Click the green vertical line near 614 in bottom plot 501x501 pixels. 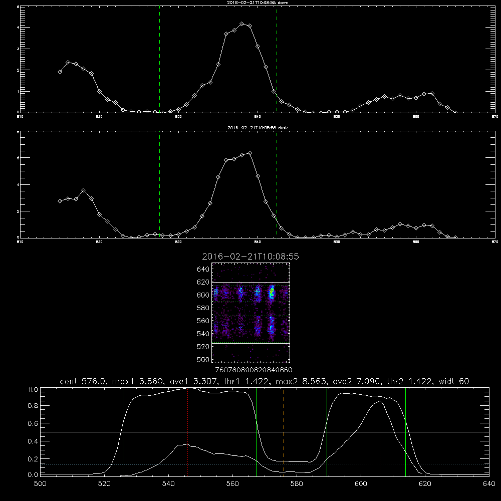coord(405,431)
